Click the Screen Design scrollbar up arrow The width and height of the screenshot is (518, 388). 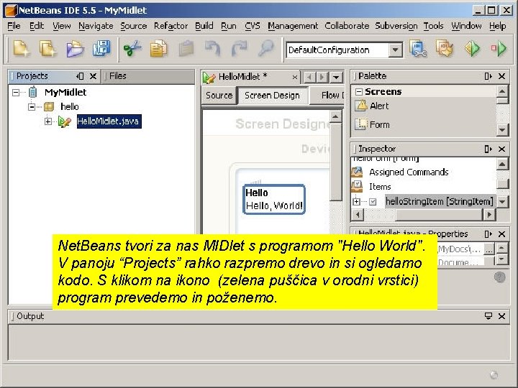[x=336, y=116]
